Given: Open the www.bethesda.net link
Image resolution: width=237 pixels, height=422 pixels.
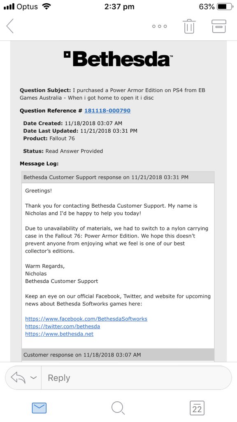Looking at the screenshot, I should (59, 334).
